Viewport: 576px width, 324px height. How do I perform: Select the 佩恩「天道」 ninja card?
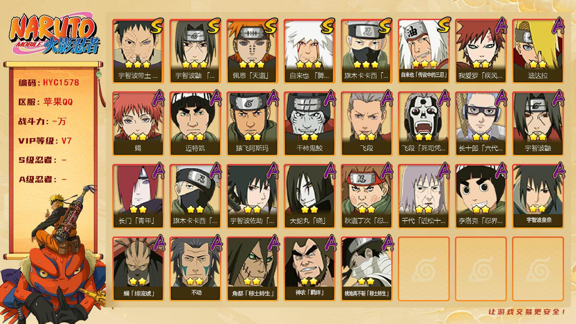pyautogui.click(x=252, y=51)
